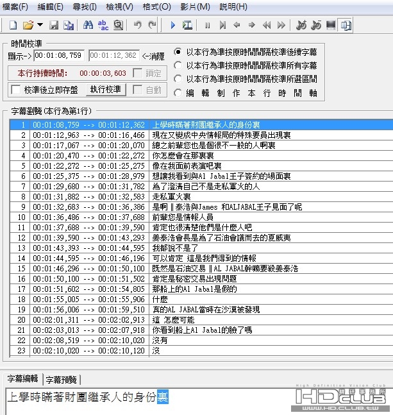Open the 編輯(E) menu
Image resolution: width=393 pixels, height=415 pixels.
[x=50, y=7]
